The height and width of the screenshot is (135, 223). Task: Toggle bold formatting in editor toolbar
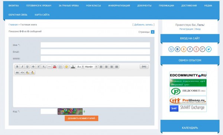17,67
